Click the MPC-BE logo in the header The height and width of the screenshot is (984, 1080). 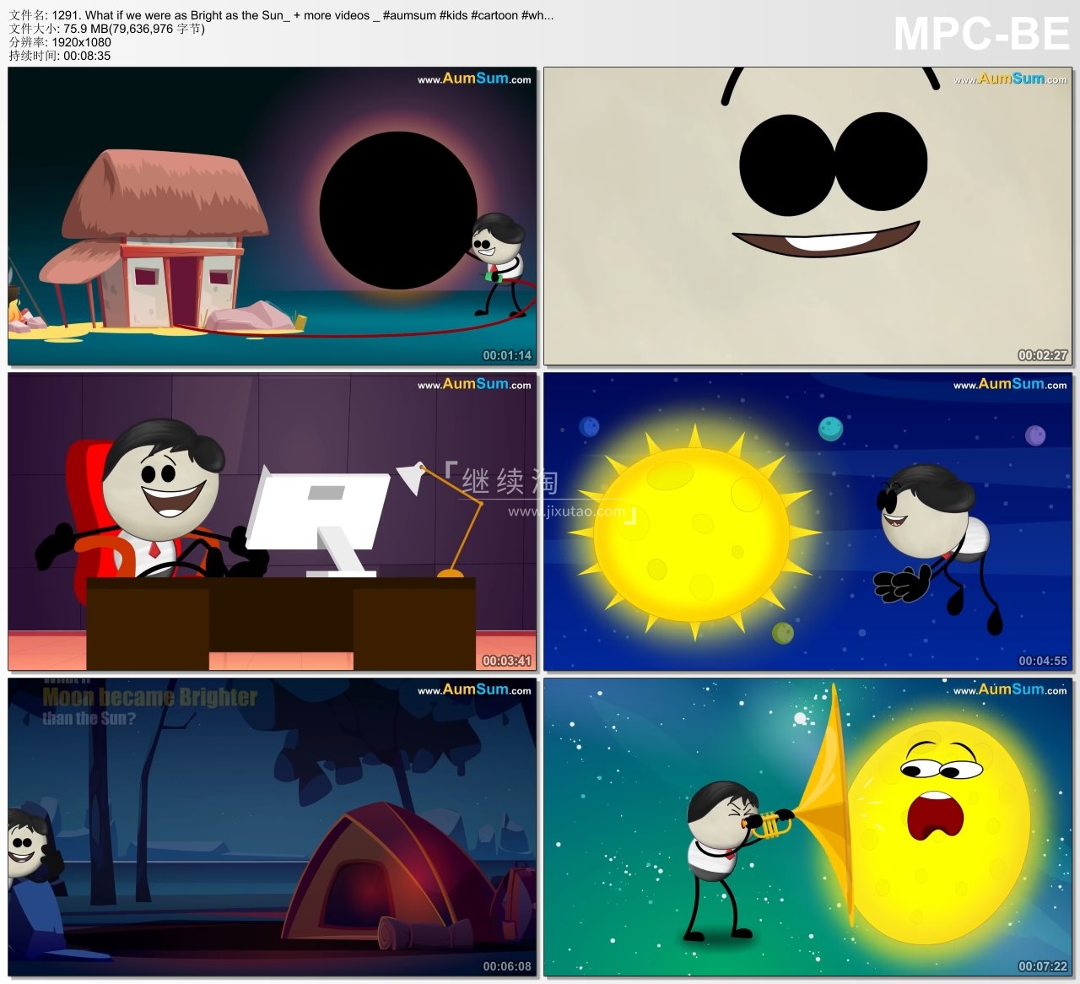coord(980,35)
